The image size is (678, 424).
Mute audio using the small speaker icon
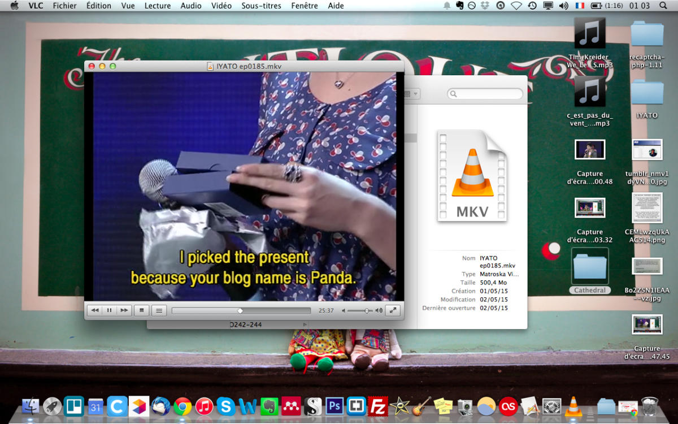(344, 310)
